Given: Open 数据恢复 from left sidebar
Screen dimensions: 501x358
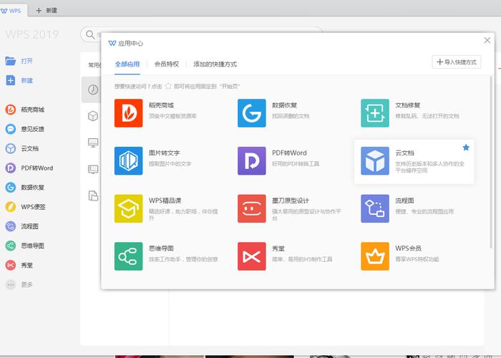Looking at the screenshot, I should click(25, 188).
